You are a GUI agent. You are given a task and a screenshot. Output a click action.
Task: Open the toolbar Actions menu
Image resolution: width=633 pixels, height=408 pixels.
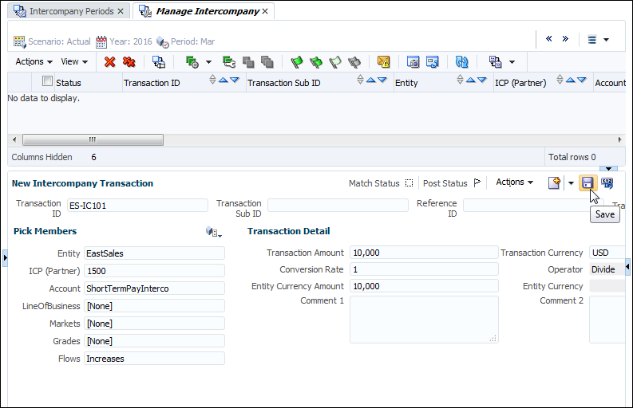click(x=34, y=61)
